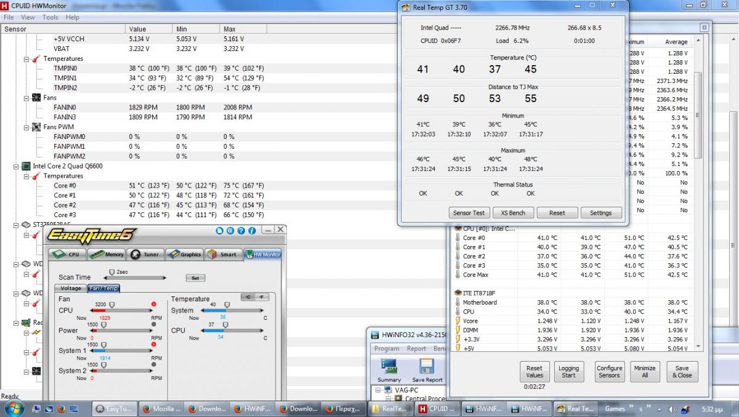Switch to the Voltage sub-tab in EasyTune6
This screenshot has width=739, height=417.
[71, 288]
